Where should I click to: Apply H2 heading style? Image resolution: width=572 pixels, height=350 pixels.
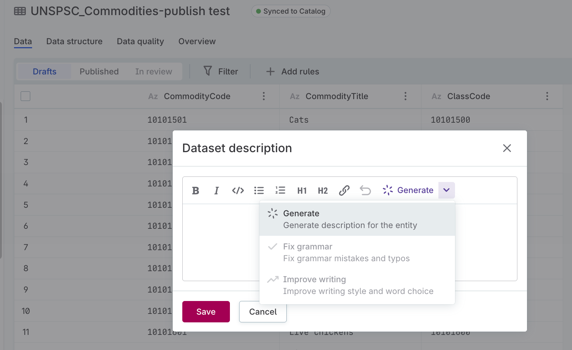pos(323,190)
